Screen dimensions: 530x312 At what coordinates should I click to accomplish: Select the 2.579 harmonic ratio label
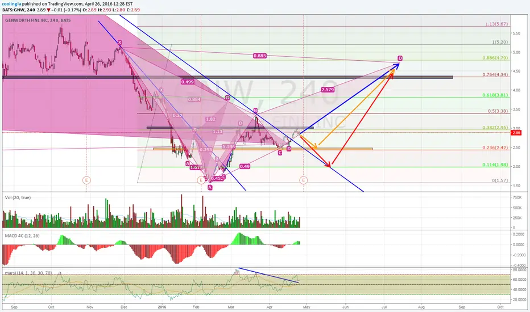point(328,90)
